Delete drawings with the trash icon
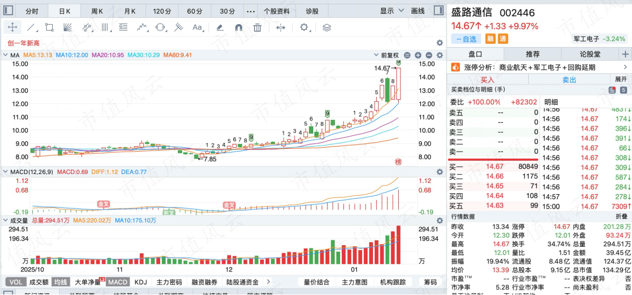Viewport: 632px width, 295px height. click(257, 27)
